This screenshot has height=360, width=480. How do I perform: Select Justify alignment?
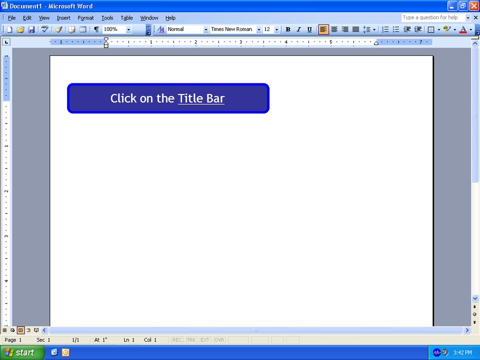[x=355, y=29]
